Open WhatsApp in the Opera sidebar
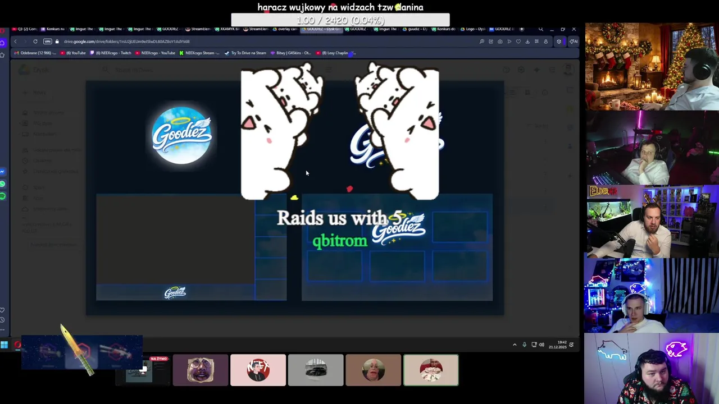This screenshot has width=719, height=404. 3,184
